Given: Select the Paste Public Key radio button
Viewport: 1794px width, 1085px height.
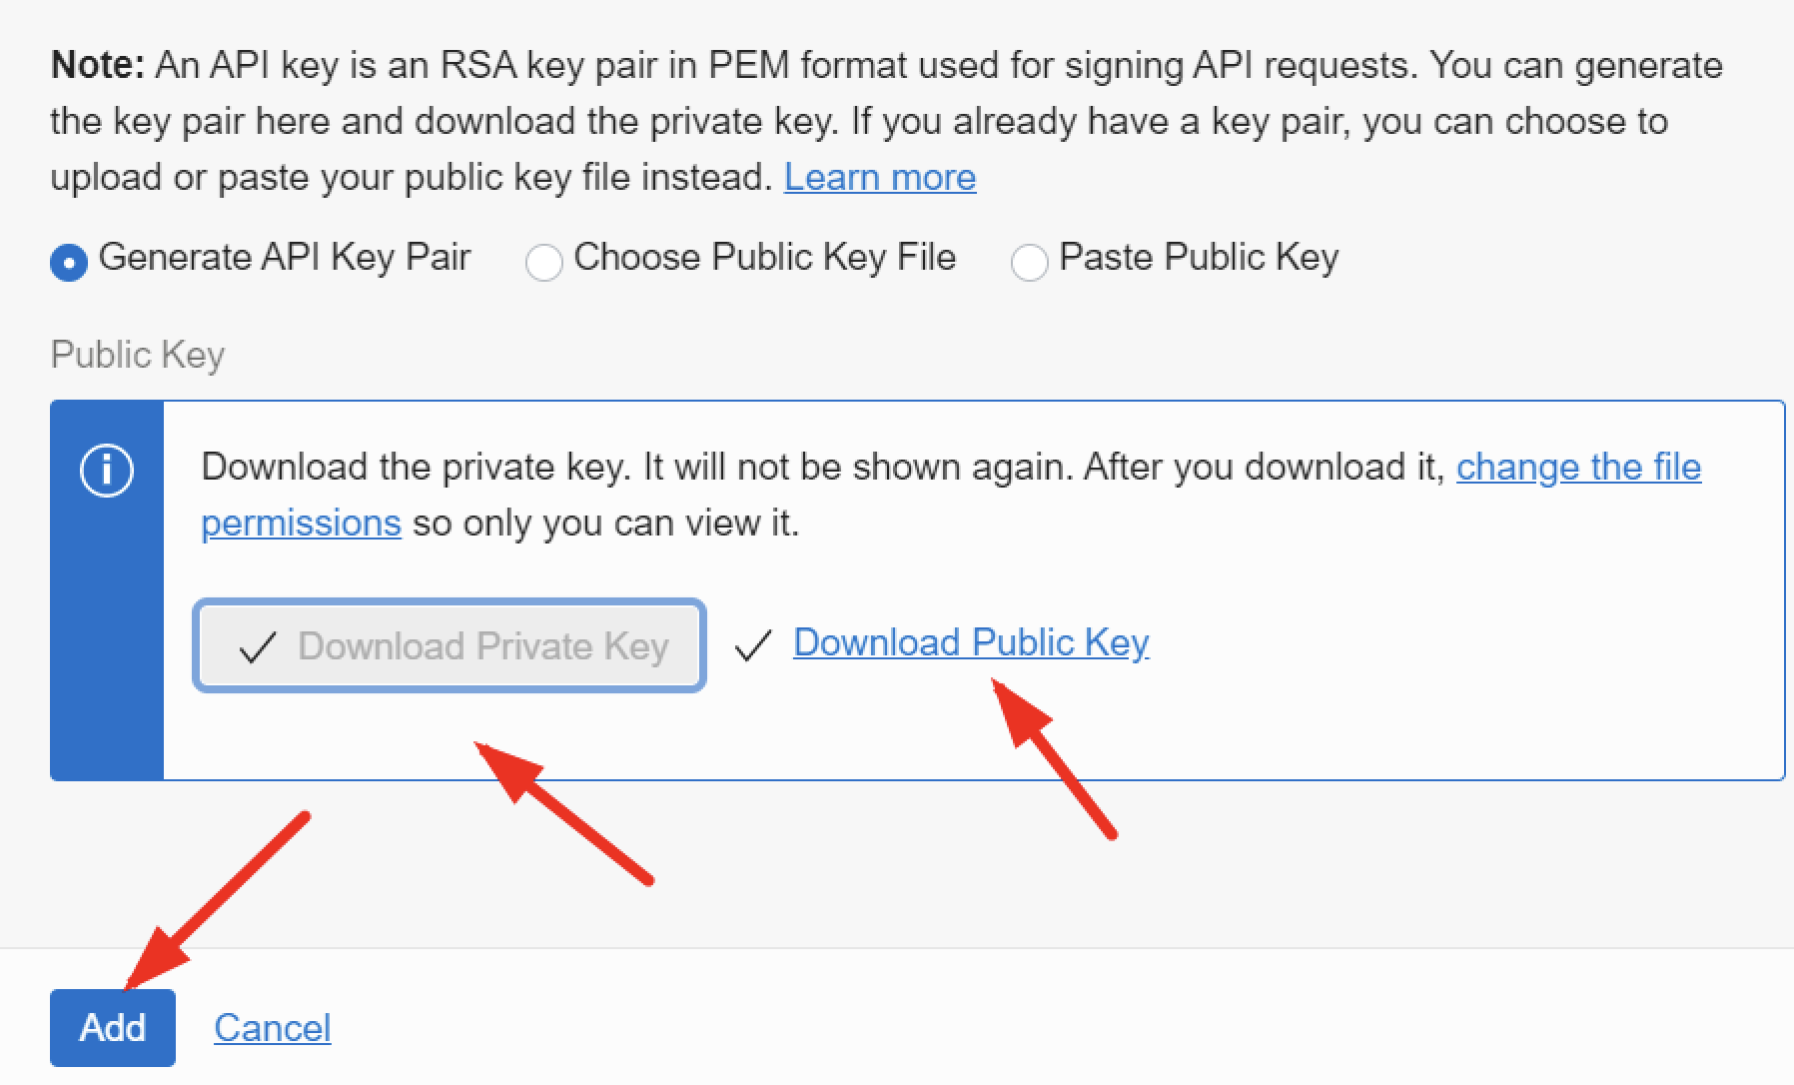Looking at the screenshot, I should click(x=1029, y=263).
